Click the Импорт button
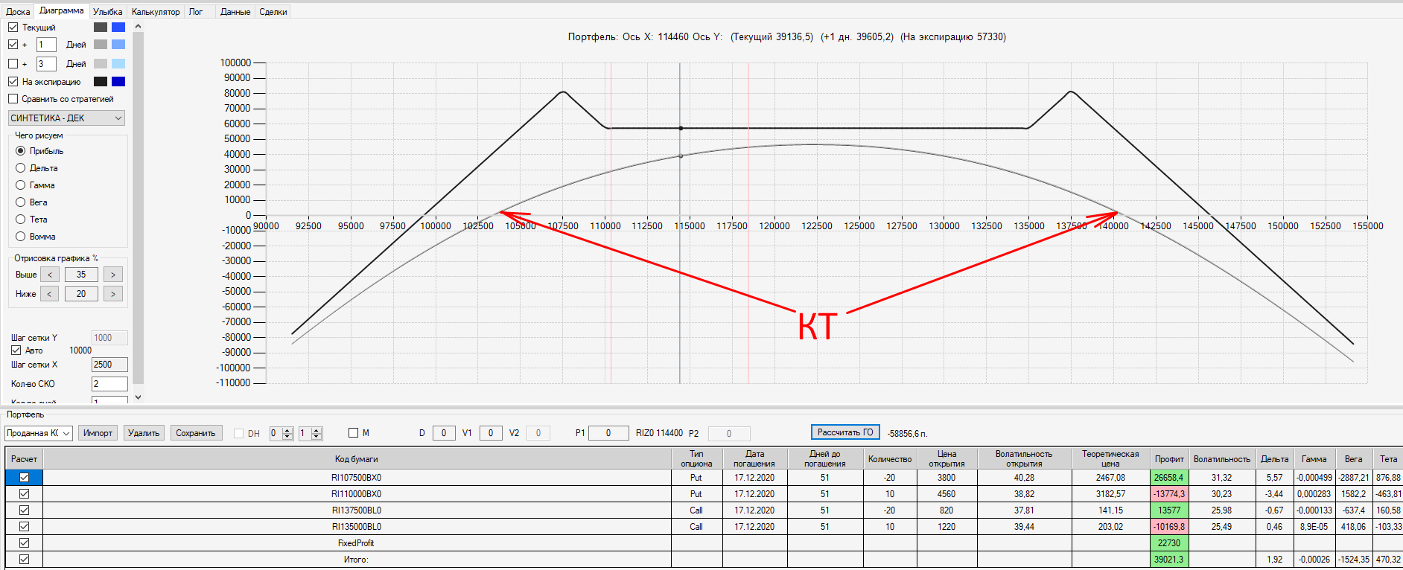The image size is (1403, 570). [98, 433]
